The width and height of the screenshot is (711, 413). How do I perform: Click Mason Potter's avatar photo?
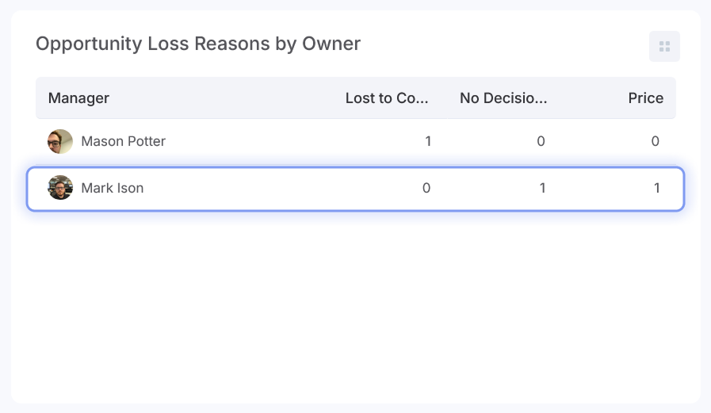pyautogui.click(x=60, y=142)
